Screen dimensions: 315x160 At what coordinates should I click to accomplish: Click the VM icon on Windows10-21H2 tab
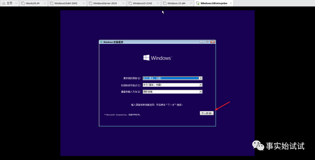(130, 3)
